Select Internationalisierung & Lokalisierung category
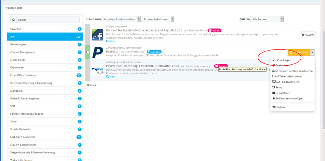The image size is (325, 161). tap(45, 83)
